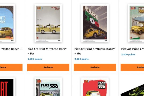Redeem Fiat Art Print 3 Nuova Italia
Screen dimensions: 144x96
[x=95, y=67]
